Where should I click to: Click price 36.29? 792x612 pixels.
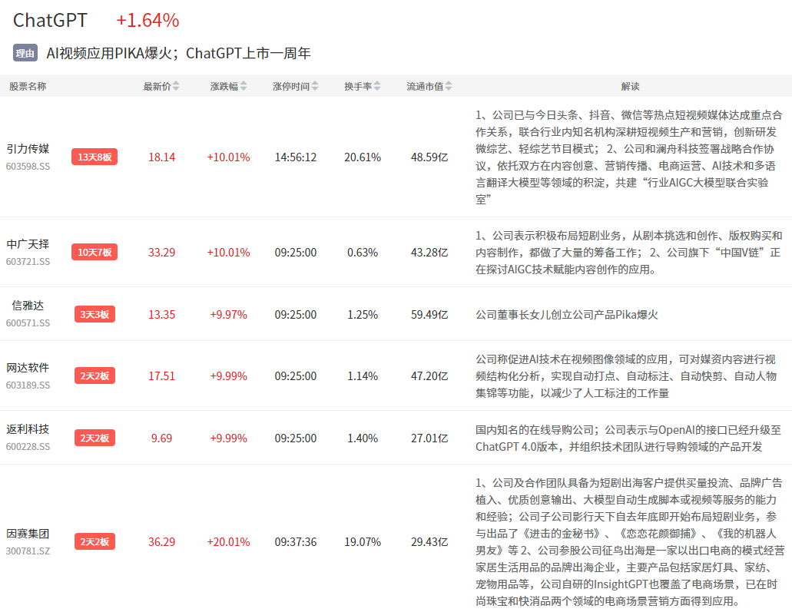point(161,542)
